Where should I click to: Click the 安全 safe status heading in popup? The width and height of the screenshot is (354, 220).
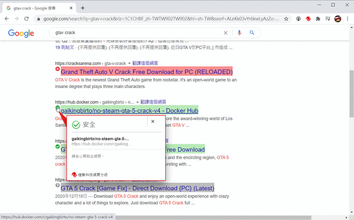(89, 124)
